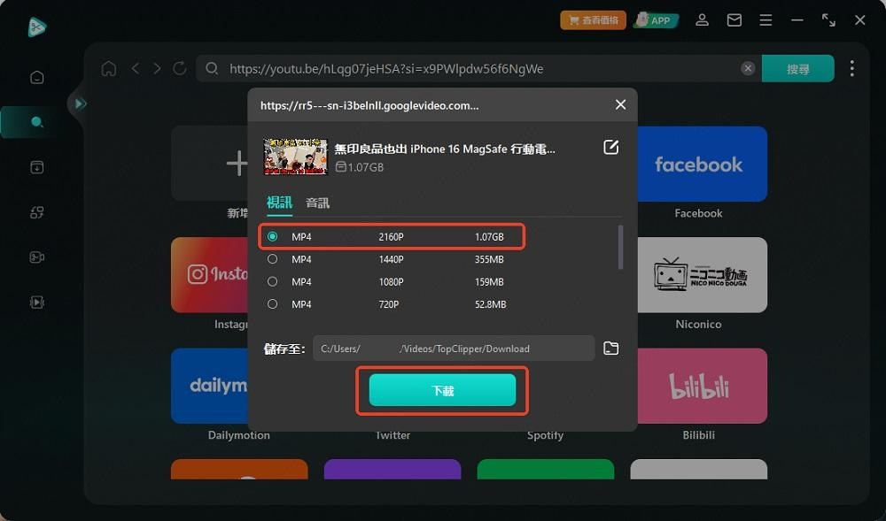Click the Facebook label under the tile

[x=698, y=213]
